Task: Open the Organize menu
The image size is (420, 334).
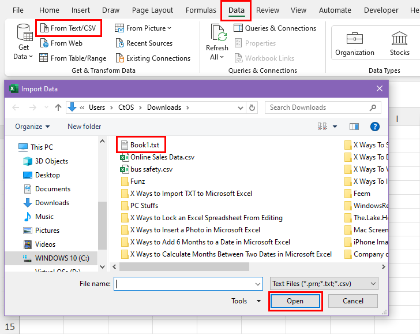Action: click(x=32, y=127)
